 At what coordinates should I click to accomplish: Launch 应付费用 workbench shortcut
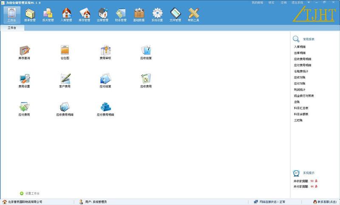[24, 109]
